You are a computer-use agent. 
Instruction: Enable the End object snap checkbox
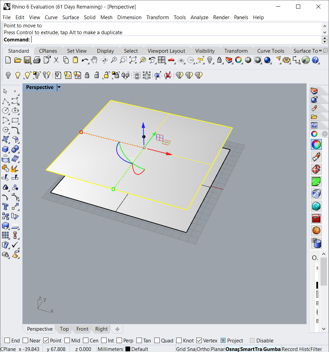[7, 340]
